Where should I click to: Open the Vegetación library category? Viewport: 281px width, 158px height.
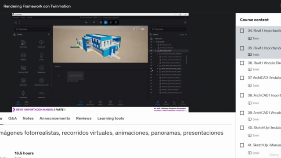tap(41, 44)
